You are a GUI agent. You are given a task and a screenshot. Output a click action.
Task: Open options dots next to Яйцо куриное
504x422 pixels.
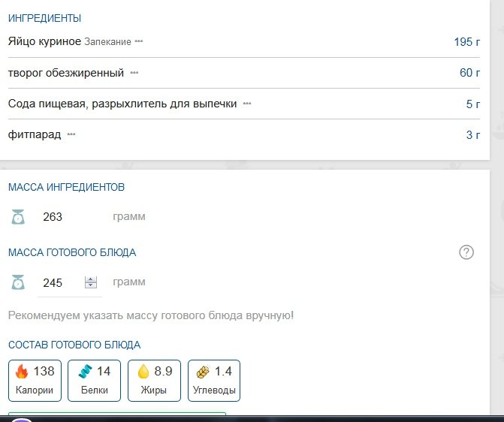[139, 41]
